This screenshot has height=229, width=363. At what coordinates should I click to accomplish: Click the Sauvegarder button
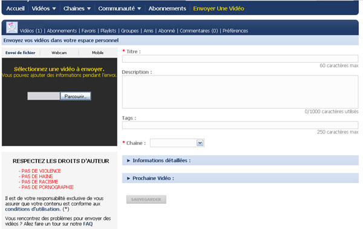[x=146, y=199]
